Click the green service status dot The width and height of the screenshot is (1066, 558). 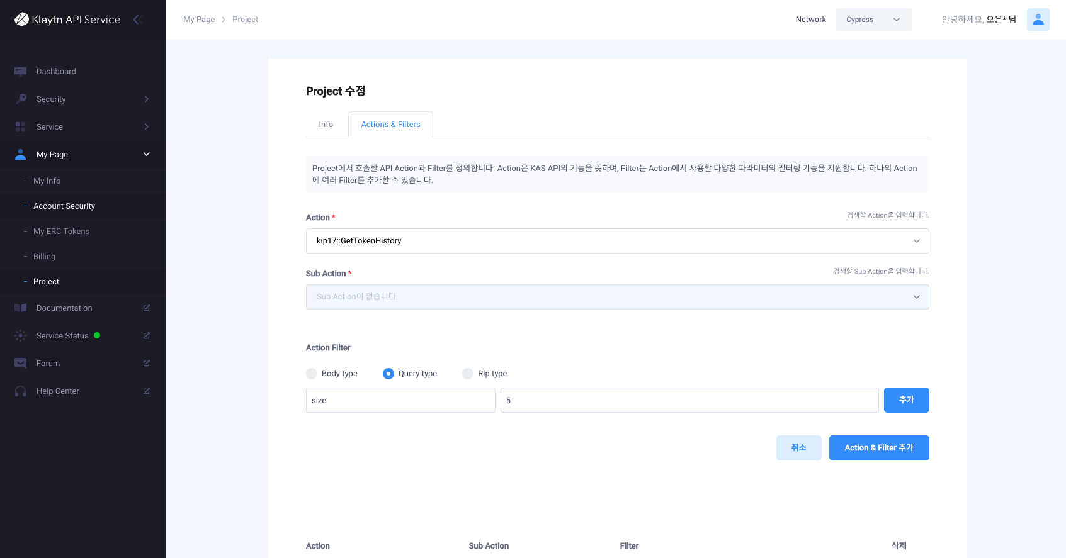[97, 335]
